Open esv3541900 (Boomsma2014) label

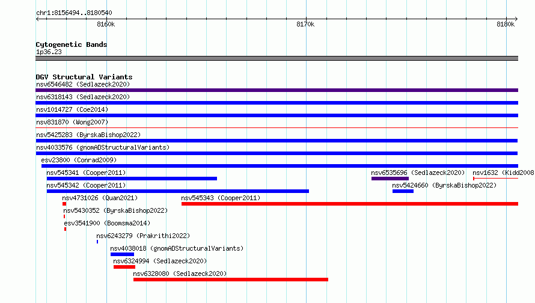(x=107, y=223)
